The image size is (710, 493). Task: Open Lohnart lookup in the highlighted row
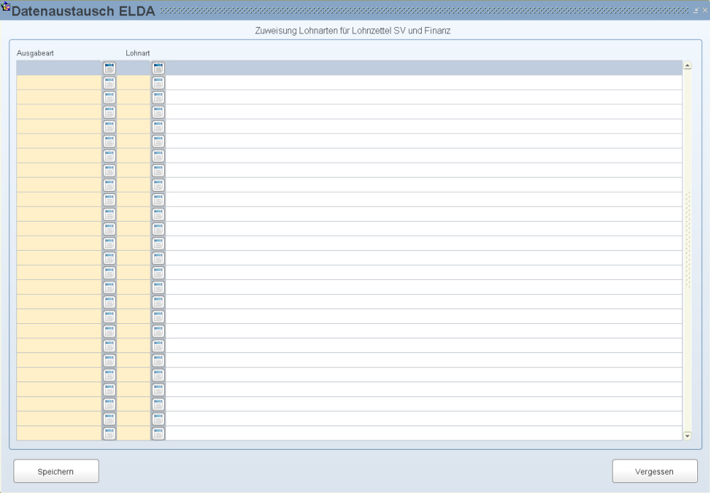[x=158, y=68]
